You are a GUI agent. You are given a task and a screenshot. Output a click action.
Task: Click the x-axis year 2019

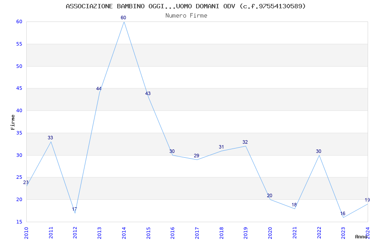[x=246, y=233]
